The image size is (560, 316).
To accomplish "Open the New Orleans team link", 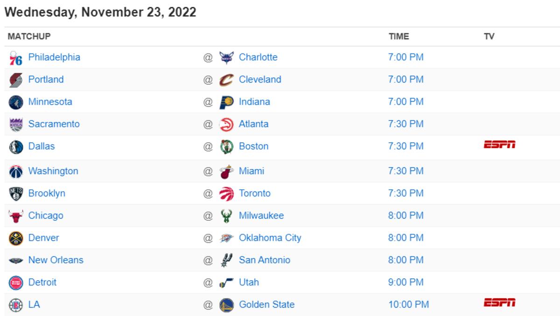I will (x=56, y=260).
